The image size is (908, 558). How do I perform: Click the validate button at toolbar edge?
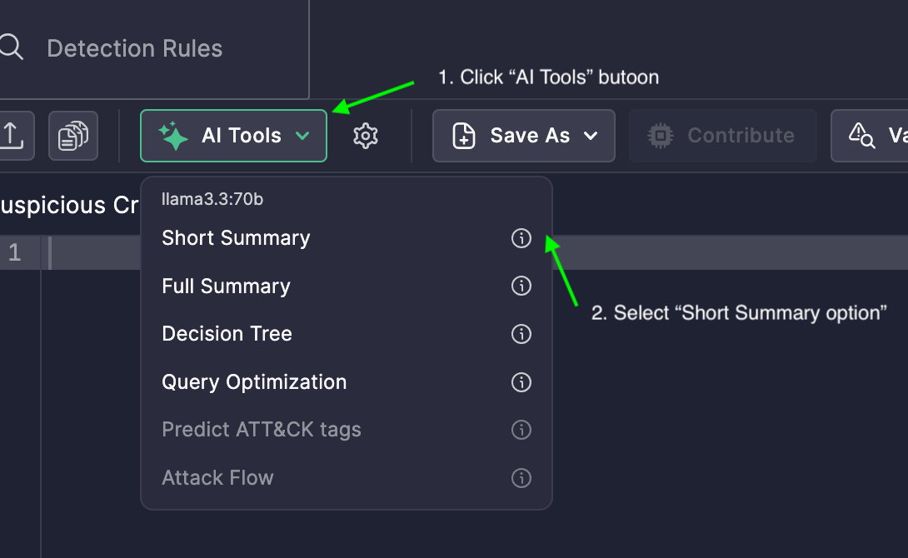pyautogui.click(x=871, y=136)
